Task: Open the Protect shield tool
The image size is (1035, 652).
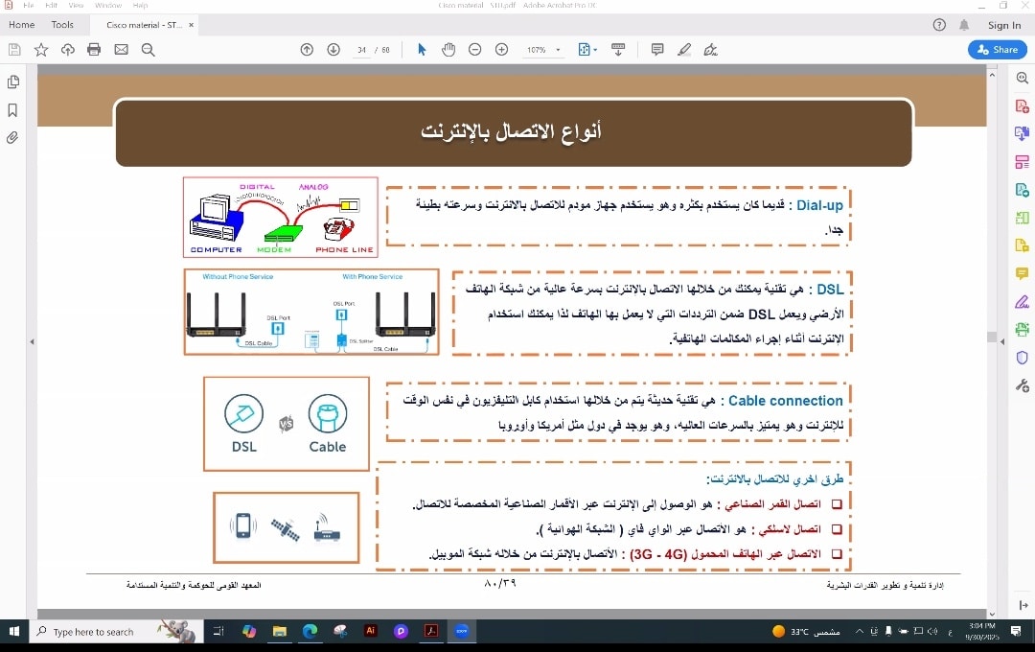Action: tap(1022, 358)
